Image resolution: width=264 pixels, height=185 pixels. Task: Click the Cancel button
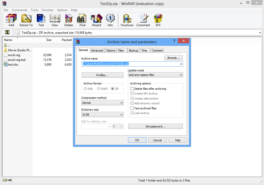(158, 140)
